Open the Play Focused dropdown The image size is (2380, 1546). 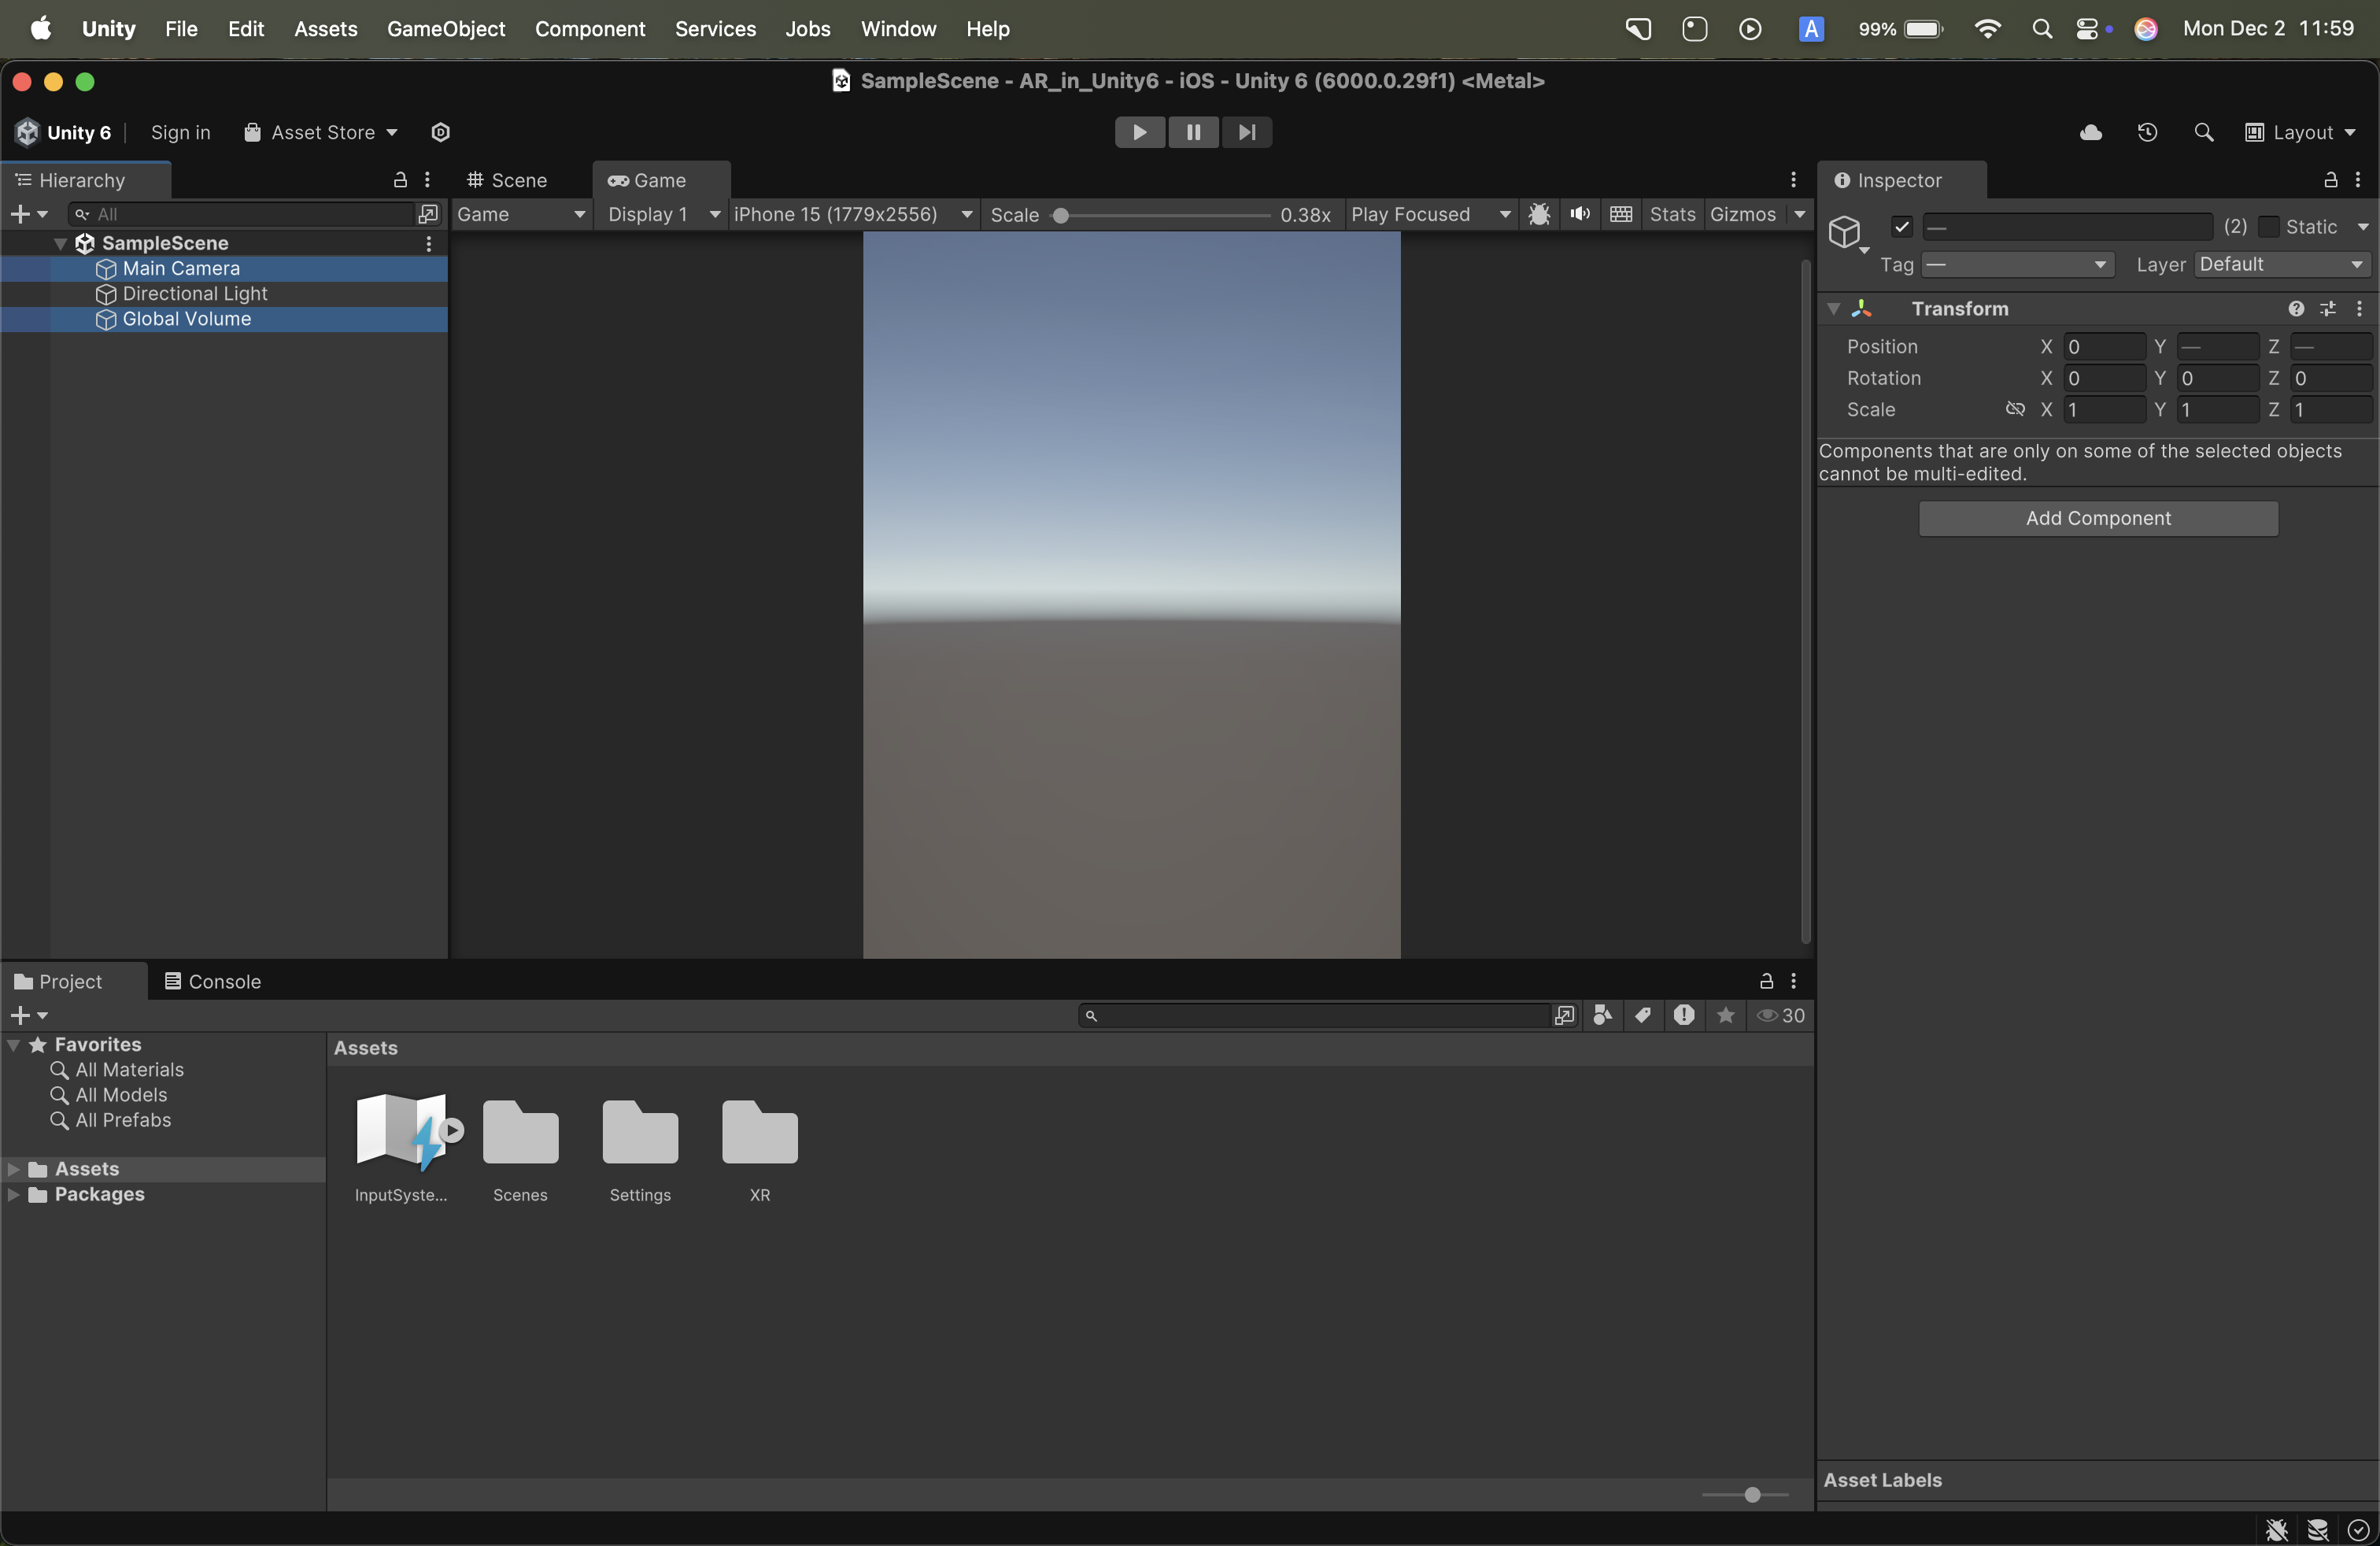coord(1429,214)
